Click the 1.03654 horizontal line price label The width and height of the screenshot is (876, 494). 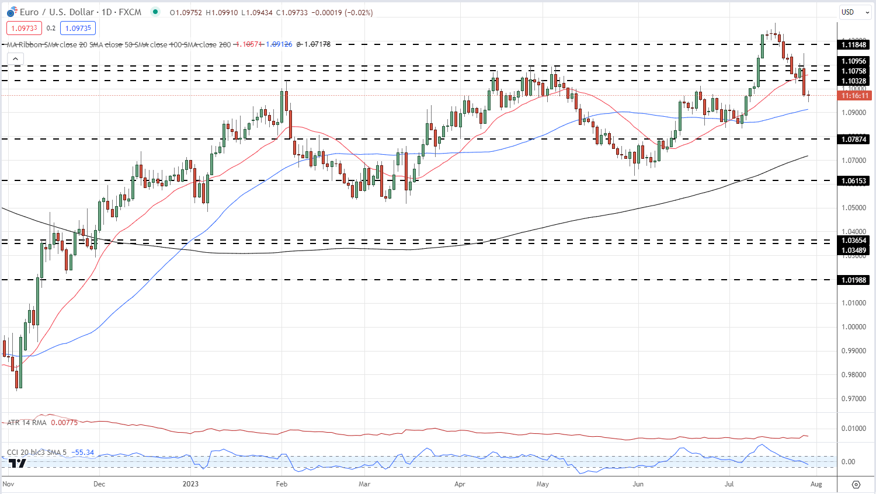tap(854, 241)
